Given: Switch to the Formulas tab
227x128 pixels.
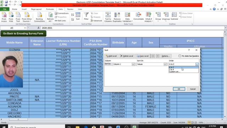Looking at the screenshot, I should 50,9.
